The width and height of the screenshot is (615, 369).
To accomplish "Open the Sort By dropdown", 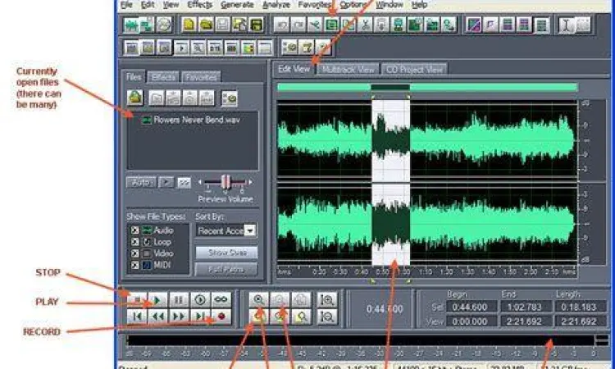I will point(250,231).
